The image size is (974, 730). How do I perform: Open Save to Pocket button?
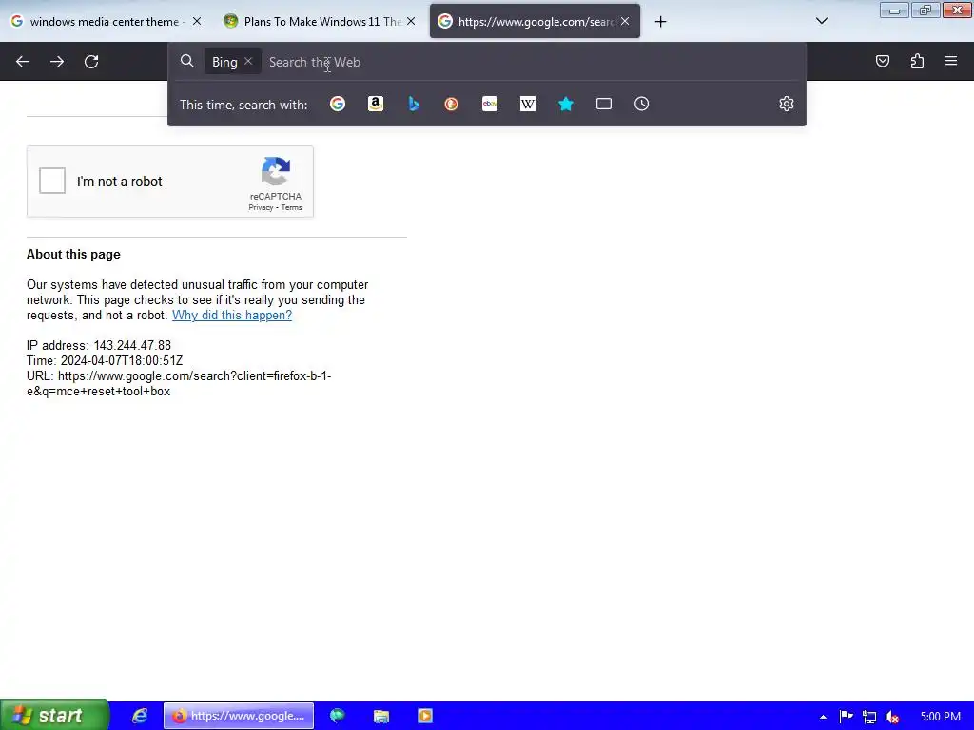(883, 61)
